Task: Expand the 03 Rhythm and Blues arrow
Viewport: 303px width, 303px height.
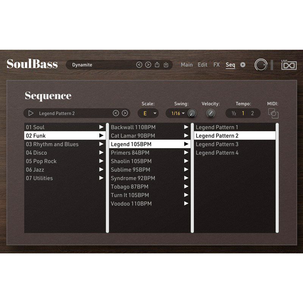Action: pyautogui.click(x=101, y=144)
